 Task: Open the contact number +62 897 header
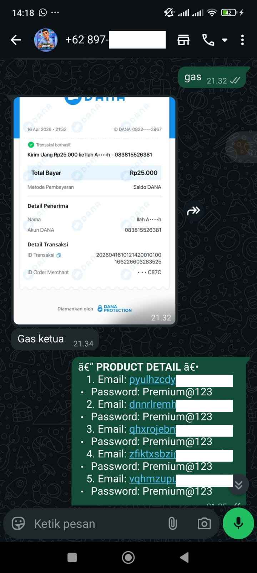pyautogui.click(x=115, y=39)
